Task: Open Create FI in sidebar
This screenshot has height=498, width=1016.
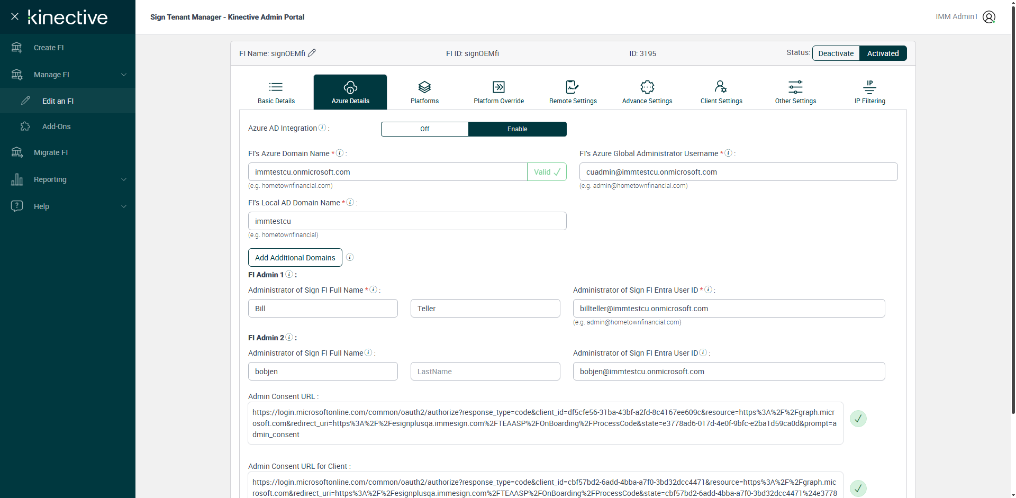Action: tap(68, 48)
